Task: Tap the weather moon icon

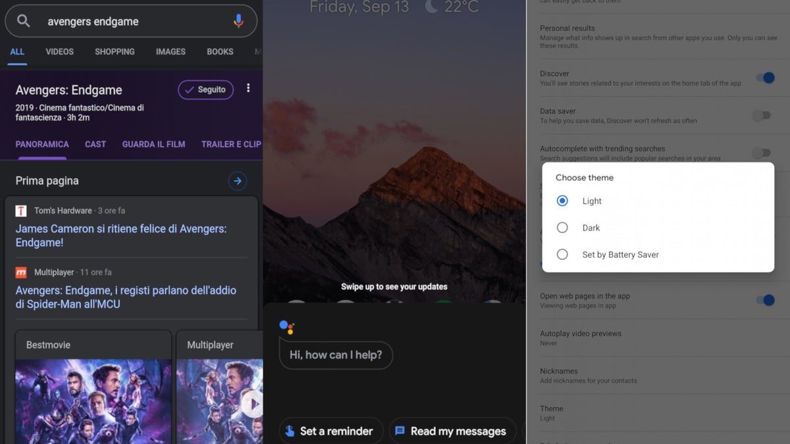Action: 432,7
